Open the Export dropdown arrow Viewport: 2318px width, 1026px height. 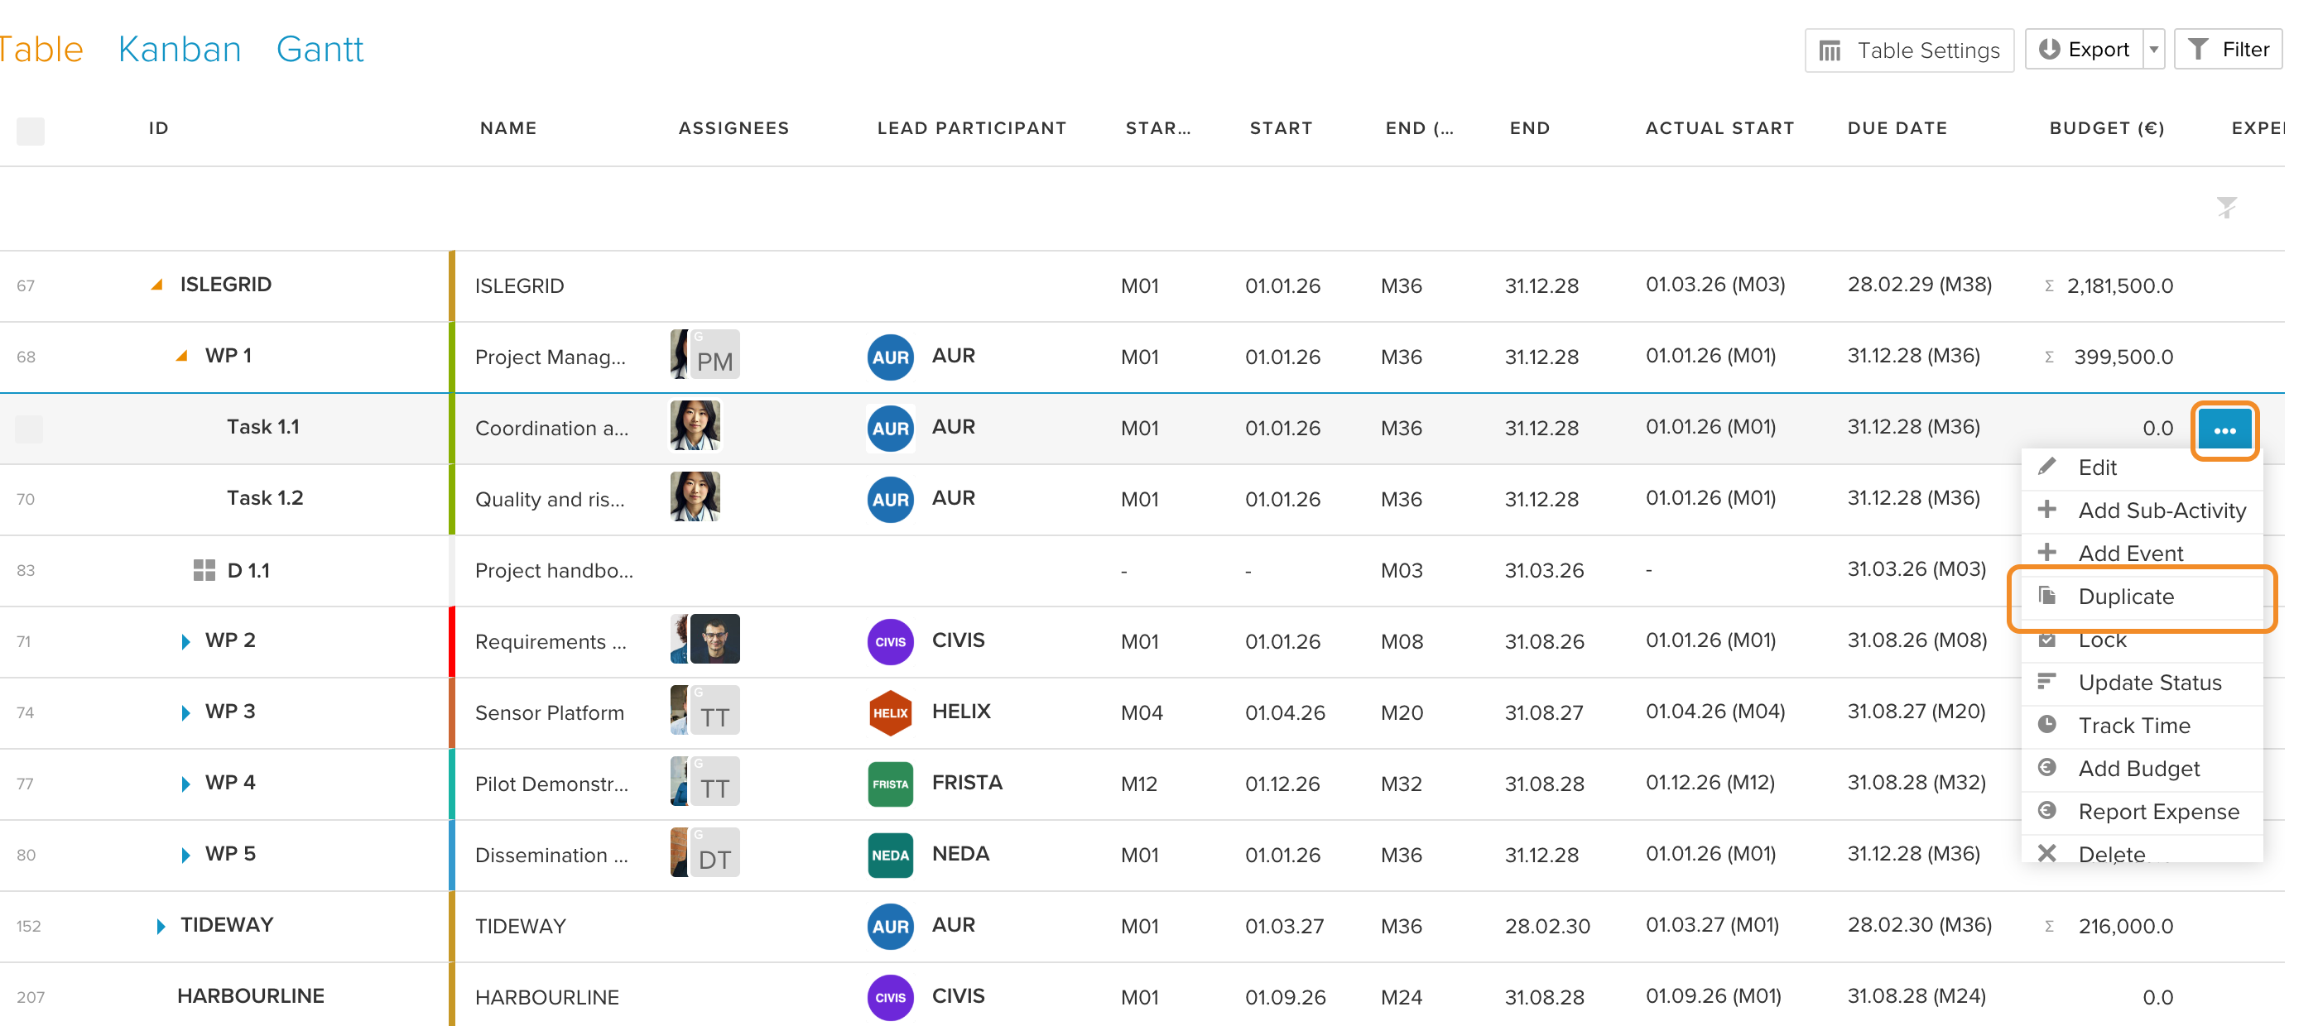coord(2153,50)
